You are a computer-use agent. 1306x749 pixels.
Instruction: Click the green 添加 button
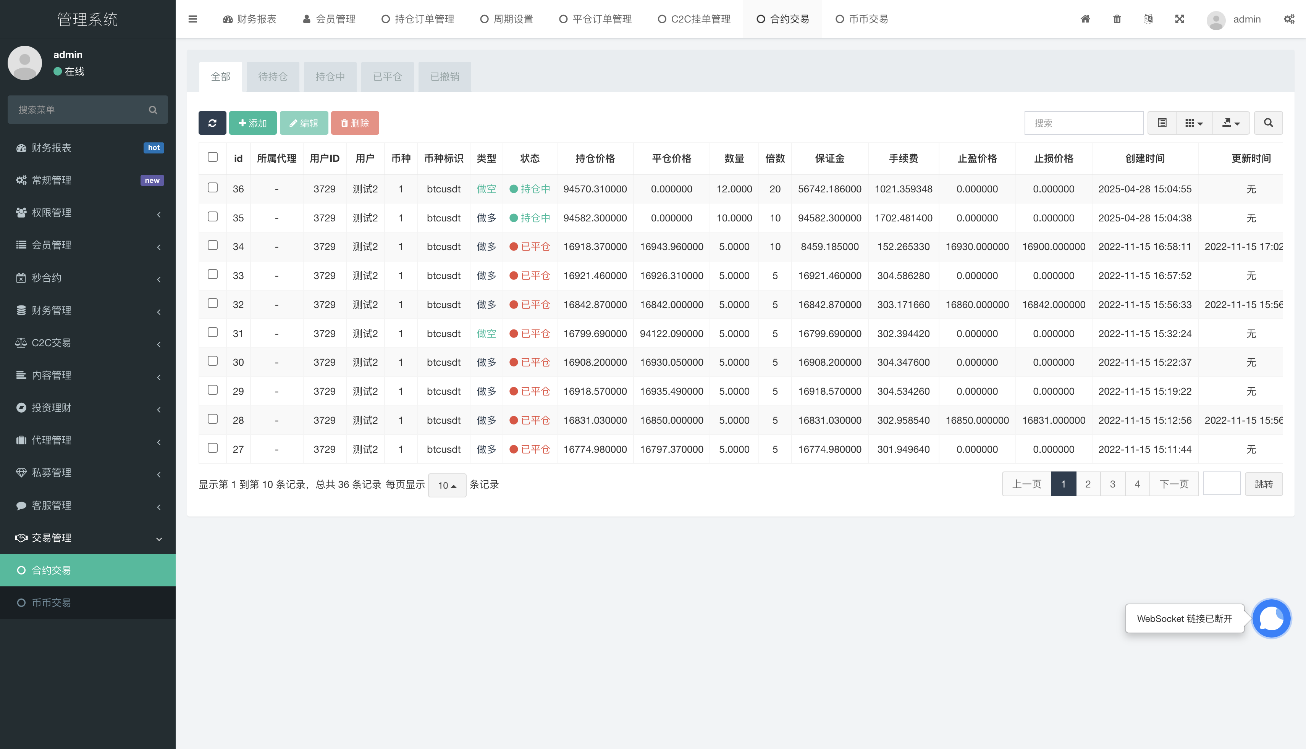[x=253, y=123]
